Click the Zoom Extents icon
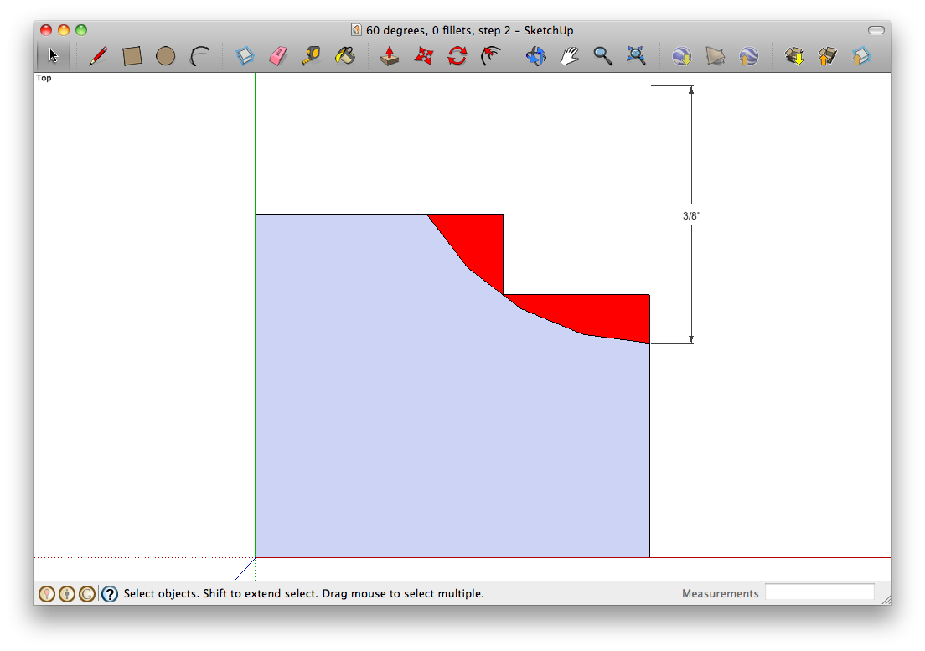The image size is (925, 651). (637, 55)
